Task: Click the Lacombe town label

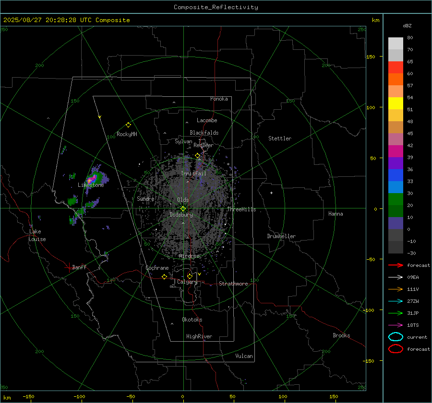Action: click(x=207, y=120)
